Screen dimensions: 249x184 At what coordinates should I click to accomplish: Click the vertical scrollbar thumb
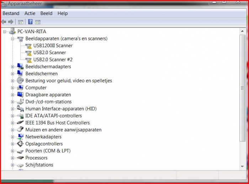(242, 88)
